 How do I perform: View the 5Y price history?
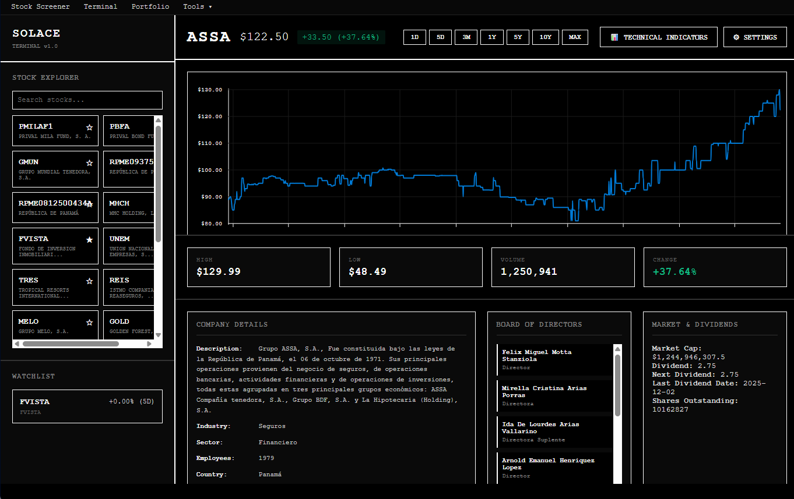point(518,37)
